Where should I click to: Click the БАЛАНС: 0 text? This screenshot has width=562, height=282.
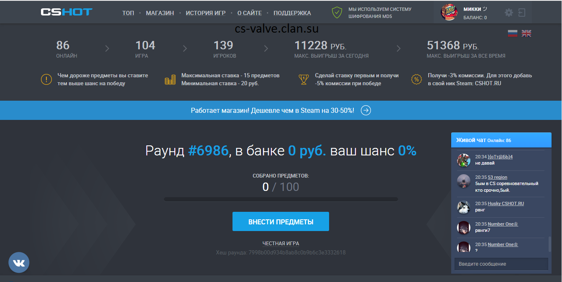click(x=475, y=18)
